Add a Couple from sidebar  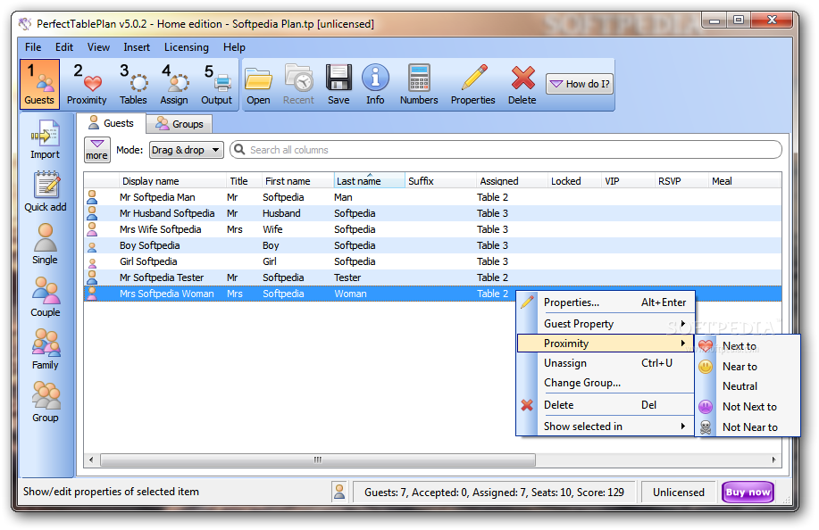46,297
